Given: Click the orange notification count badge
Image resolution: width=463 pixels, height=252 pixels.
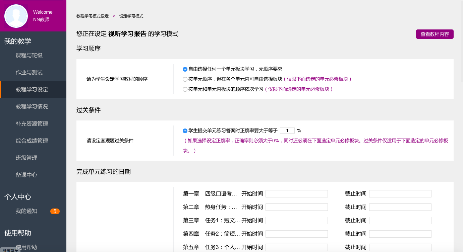Looking at the screenshot, I should click(55, 211).
